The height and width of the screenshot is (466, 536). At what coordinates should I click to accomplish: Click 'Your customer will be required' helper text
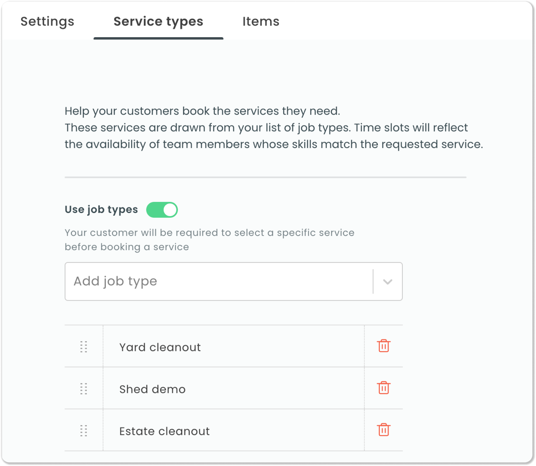click(210, 240)
